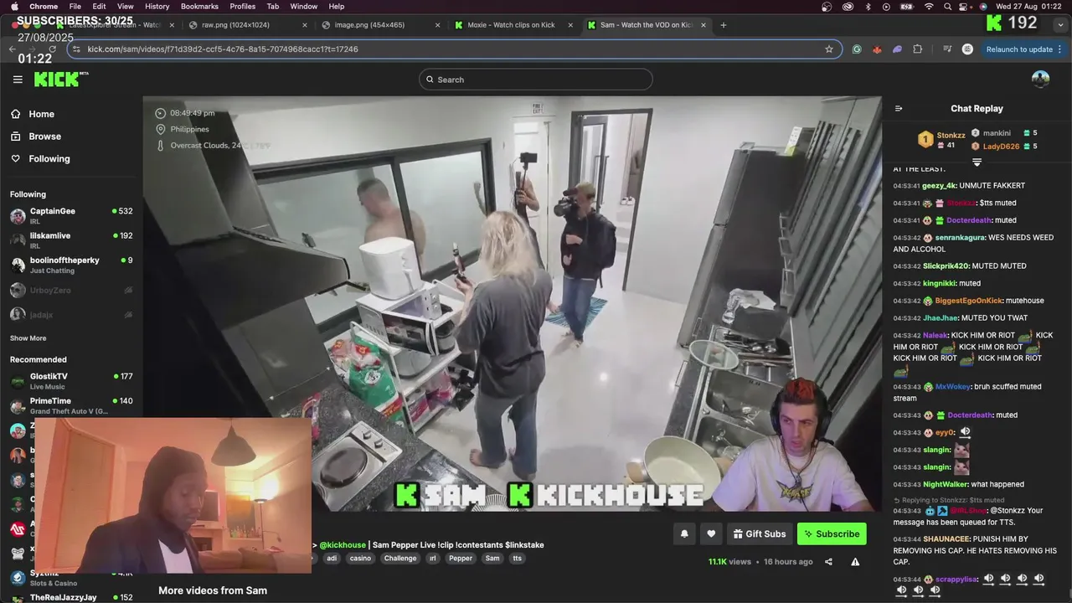The image size is (1072, 603).
Task: Open boolinofftheperky channel in Following
Action: point(71,265)
